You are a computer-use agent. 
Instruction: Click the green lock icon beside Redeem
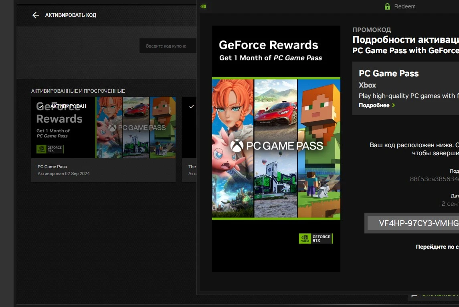coord(387,6)
